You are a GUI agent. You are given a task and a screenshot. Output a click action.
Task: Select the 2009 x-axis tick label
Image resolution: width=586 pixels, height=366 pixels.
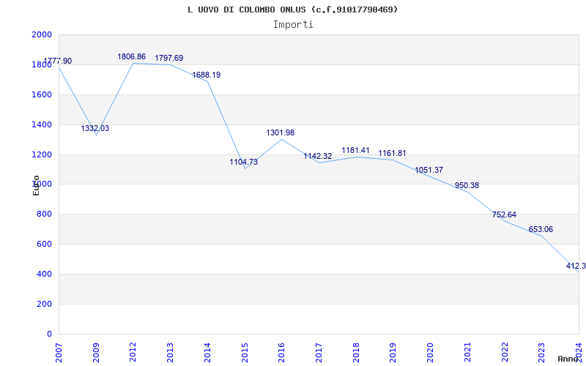(95, 351)
